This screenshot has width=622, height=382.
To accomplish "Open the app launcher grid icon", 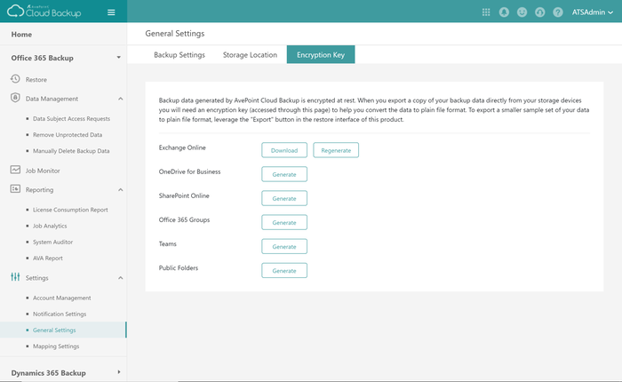I will pos(486,12).
